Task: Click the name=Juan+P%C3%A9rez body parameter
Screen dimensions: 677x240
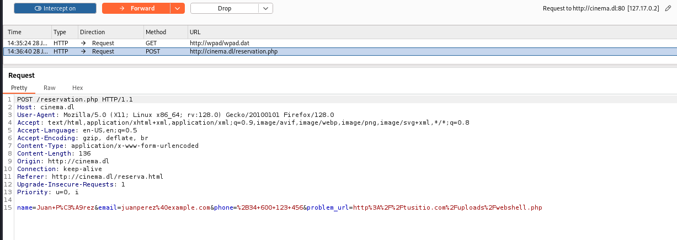Action: pos(56,207)
